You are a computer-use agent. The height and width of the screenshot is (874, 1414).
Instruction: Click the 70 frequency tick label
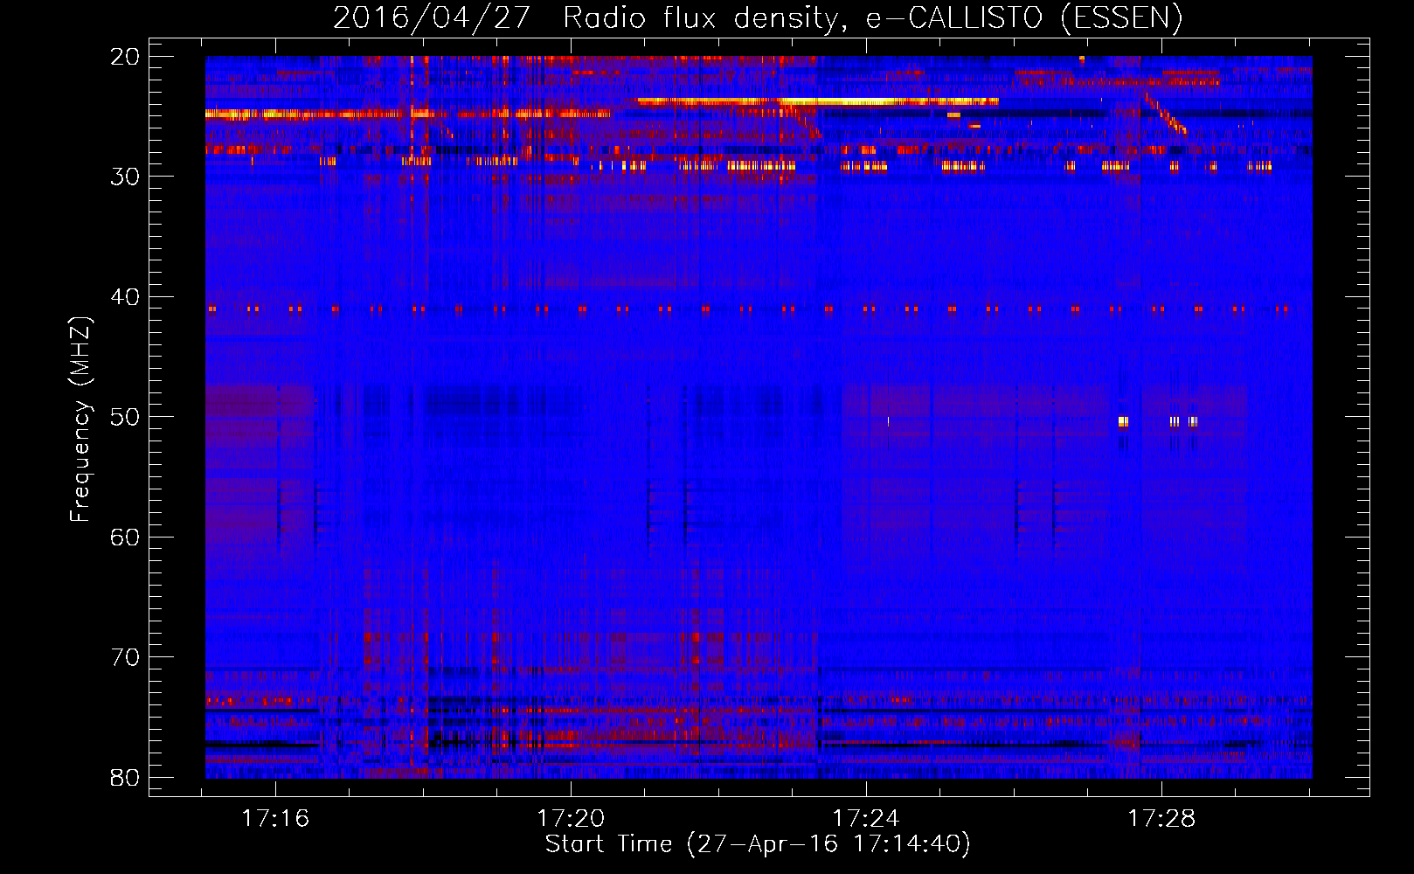[x=126, y=657]
